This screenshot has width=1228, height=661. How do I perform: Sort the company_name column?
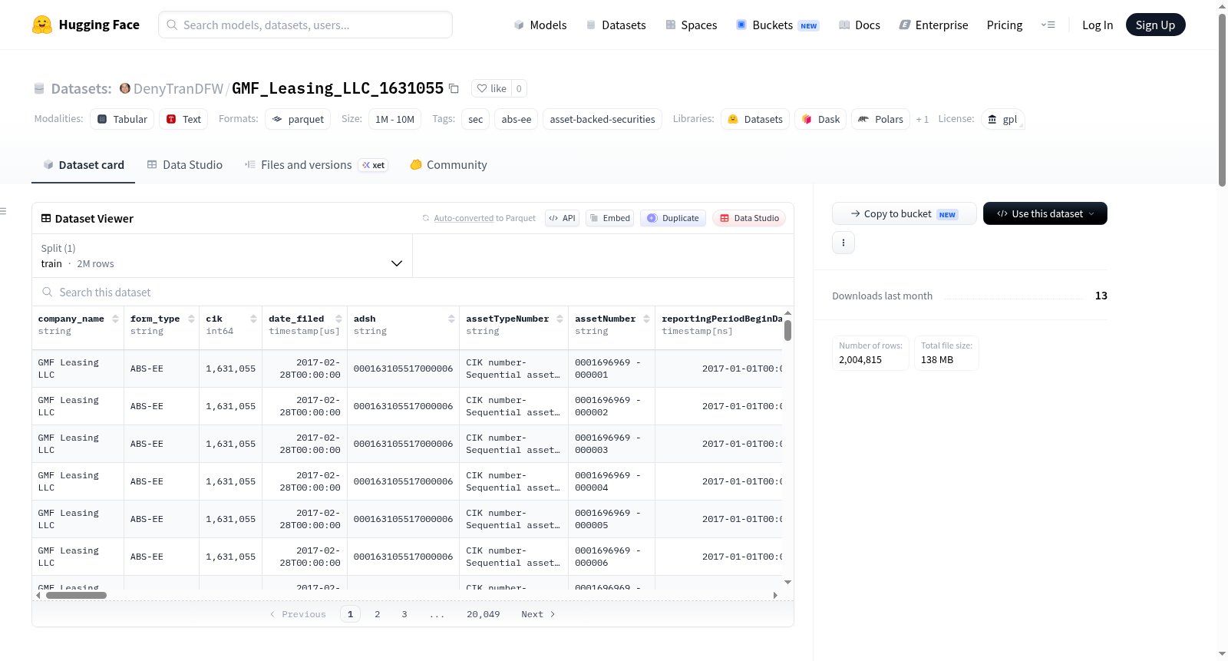click(115, 319)
